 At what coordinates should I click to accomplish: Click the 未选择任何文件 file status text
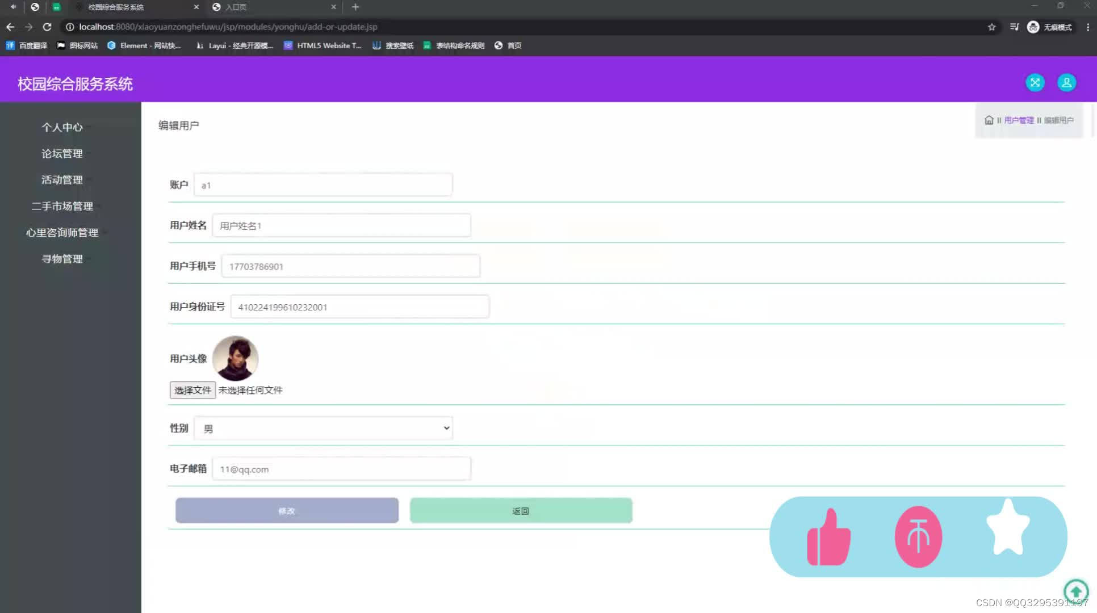pos(250,390)
